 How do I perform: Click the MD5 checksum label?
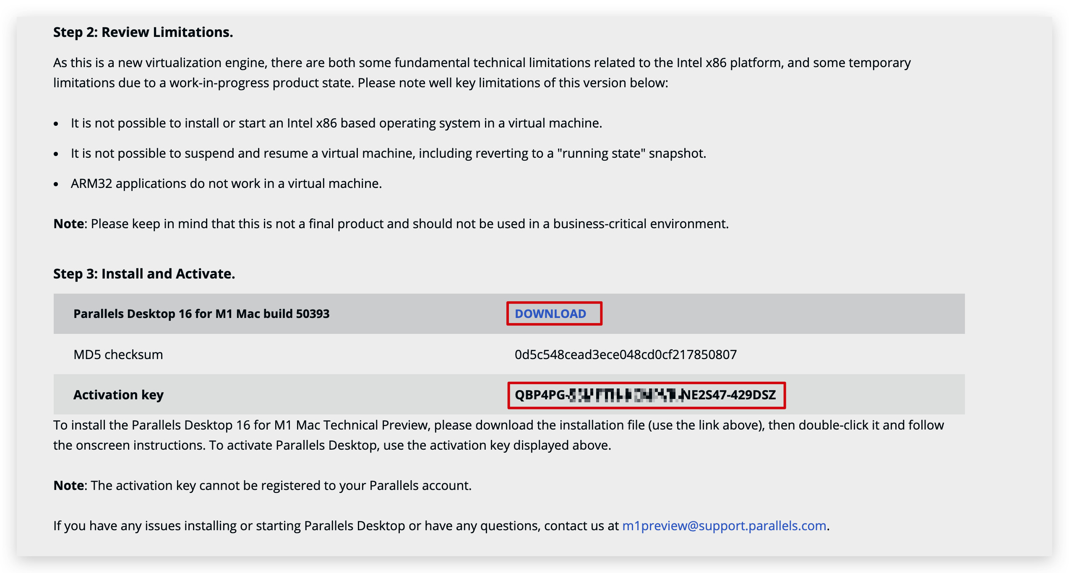pos(118,355)
